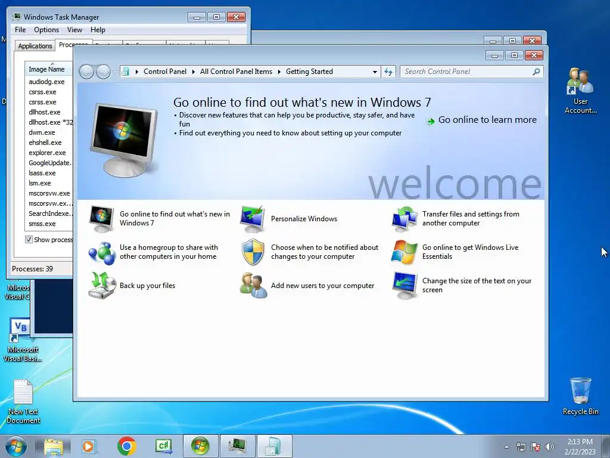This screenshot has width=610, height=458.
Task: Click the search magnifier in Control Panel
Action: coord(536,72)
